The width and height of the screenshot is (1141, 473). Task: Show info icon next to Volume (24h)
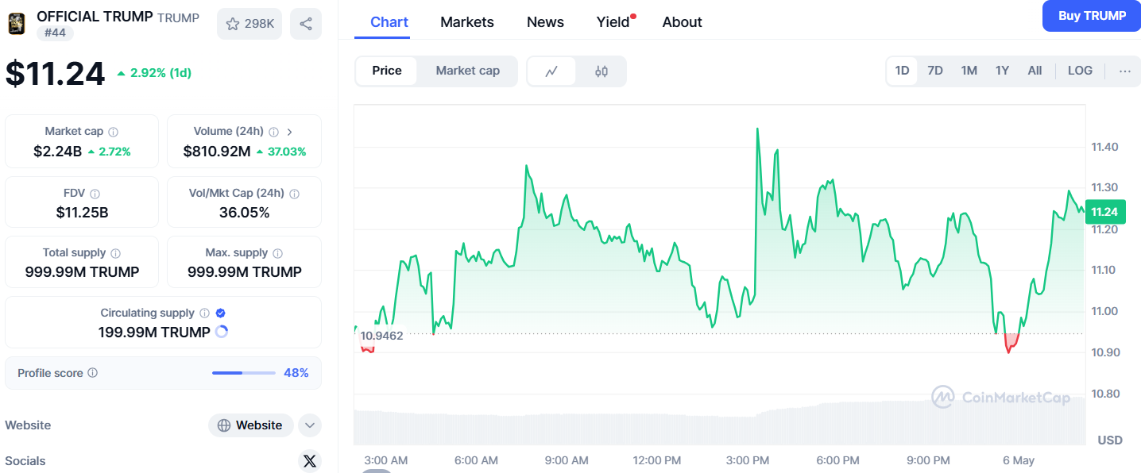pos(273,132)
